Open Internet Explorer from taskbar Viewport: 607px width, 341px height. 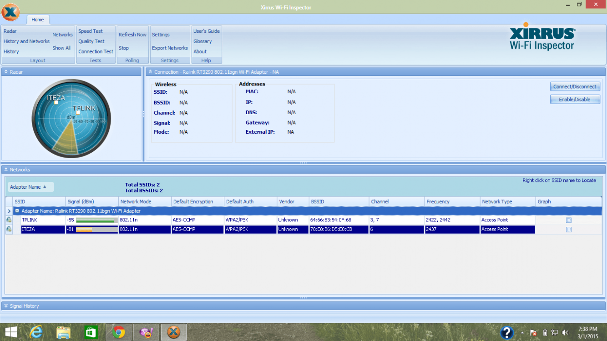coord(36,332)
